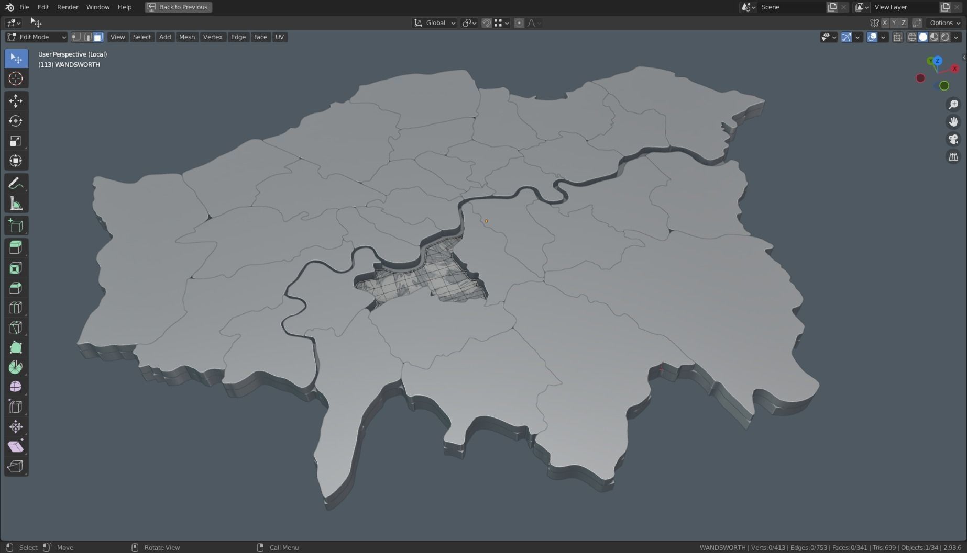Switch to material preview shading
This screenshot has width=967, height=553.
pyautogui.click(x=934, y=37)
